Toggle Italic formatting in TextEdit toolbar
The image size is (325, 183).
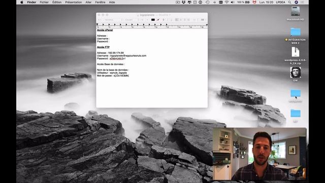pyautogui.click(x=168, y=20)
